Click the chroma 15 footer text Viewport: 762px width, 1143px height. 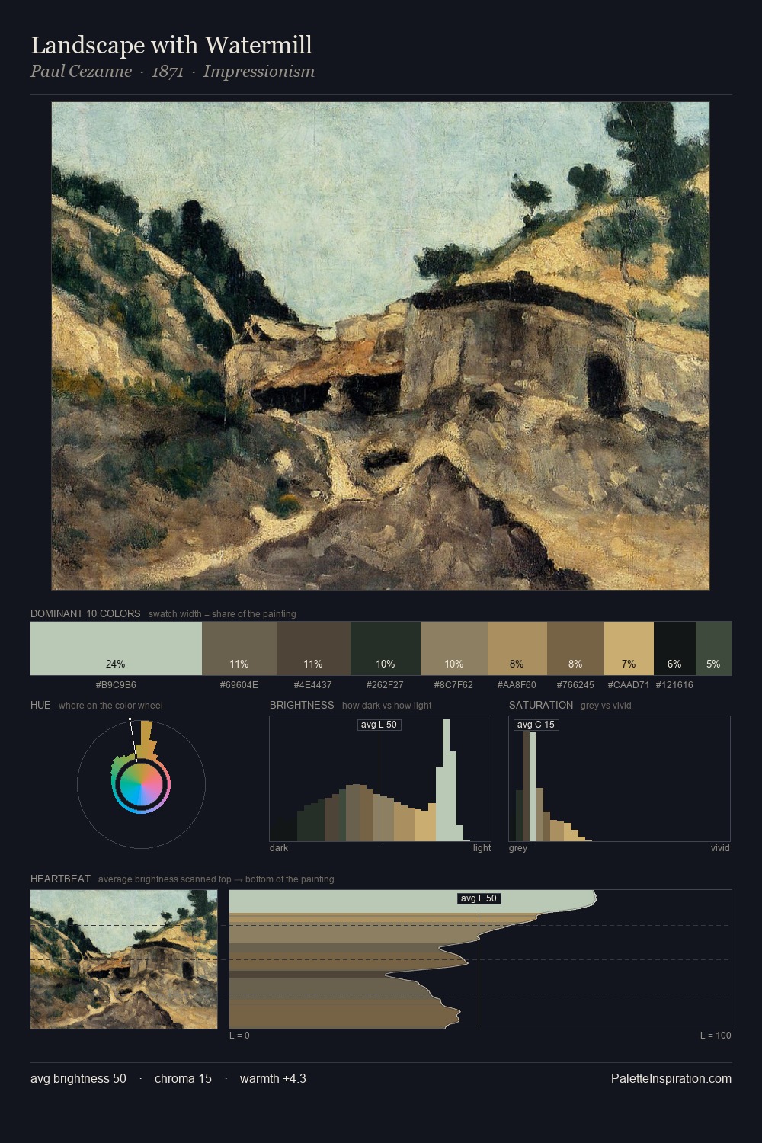[183, 1078]
